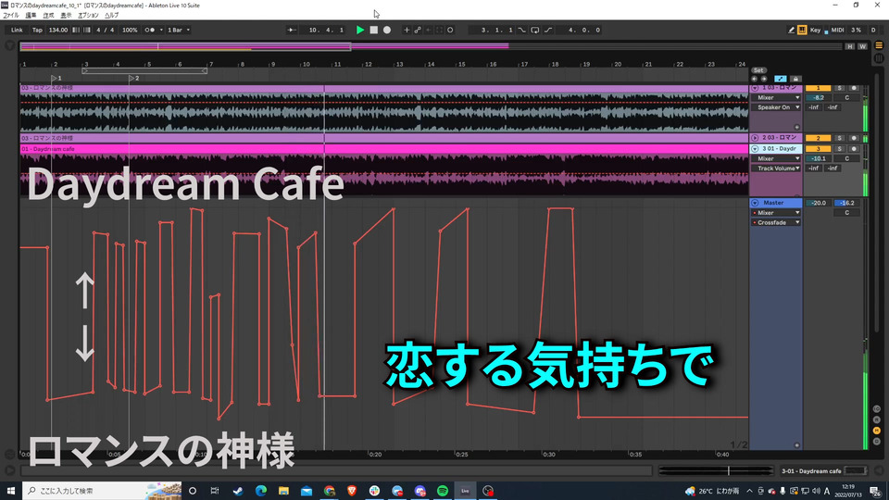Screen dimensions: 889x500
Task: Open Spotify from the Windows taskbar
Action: pyautogui.click(x=443, y=491)
